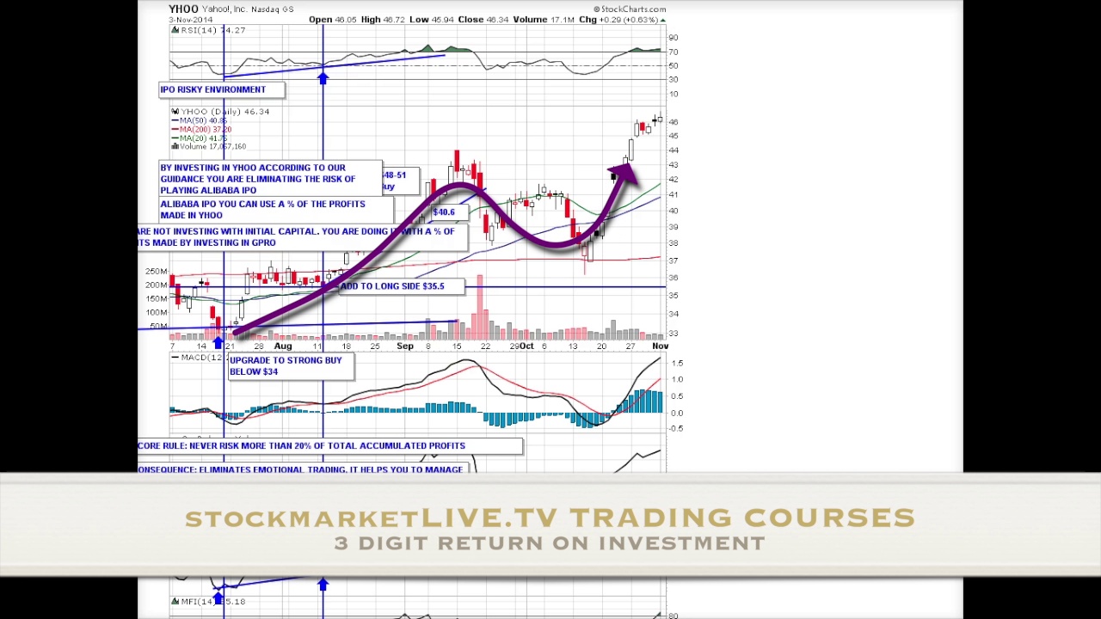The width and height of the screenshot is (1101, 619).
Task: Click the 'CORE RULE: NEVER RISK MORE THAN 20%' box
Action: pos(329,446)
